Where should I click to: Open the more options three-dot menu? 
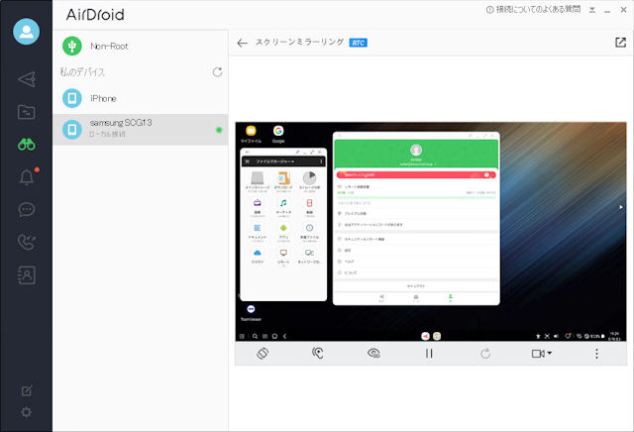click(596, 354)
